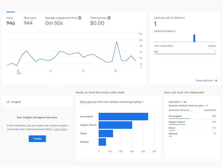
Task: Select the Average engagement time metric
Action: (63, 21)
